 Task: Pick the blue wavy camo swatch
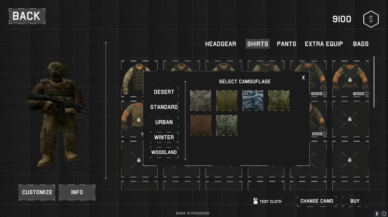click(x=253, y=100)
